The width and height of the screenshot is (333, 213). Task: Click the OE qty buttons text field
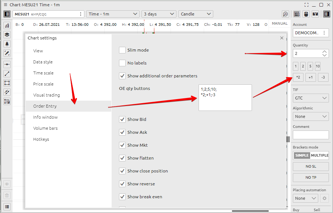coord(225,98)
